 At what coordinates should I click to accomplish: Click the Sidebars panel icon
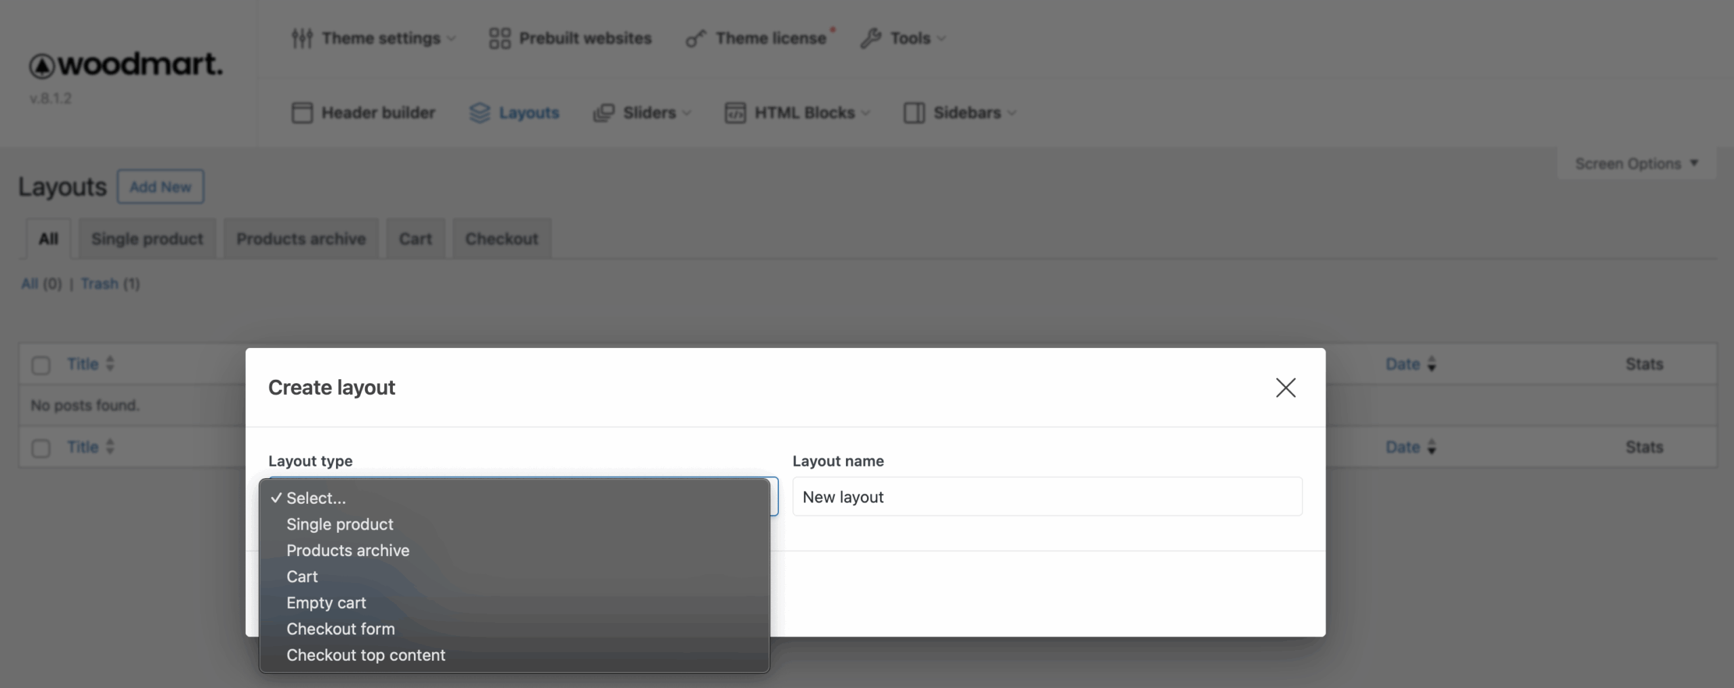pos(914,113)
